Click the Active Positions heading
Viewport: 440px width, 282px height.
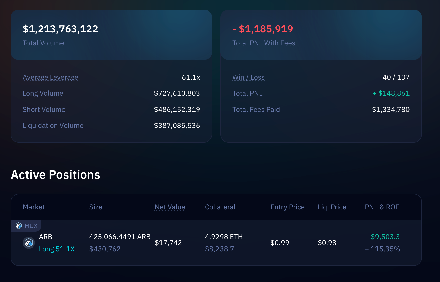[55, 174]
